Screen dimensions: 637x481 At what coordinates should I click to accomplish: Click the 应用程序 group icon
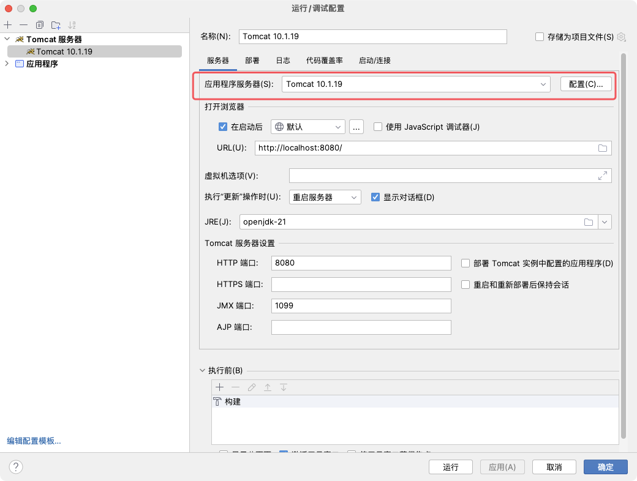[19, 63]
